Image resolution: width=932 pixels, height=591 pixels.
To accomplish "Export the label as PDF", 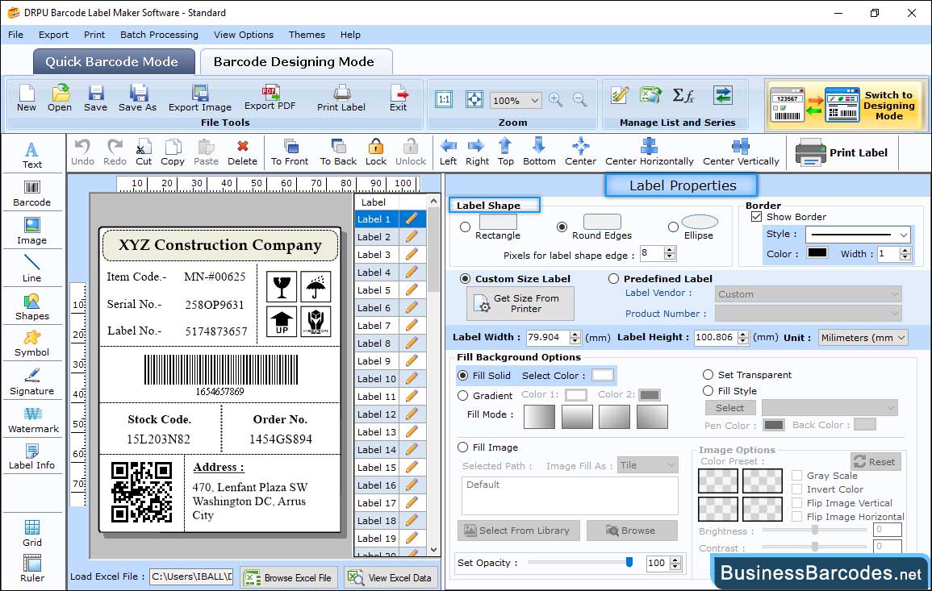I will [270, 98].
